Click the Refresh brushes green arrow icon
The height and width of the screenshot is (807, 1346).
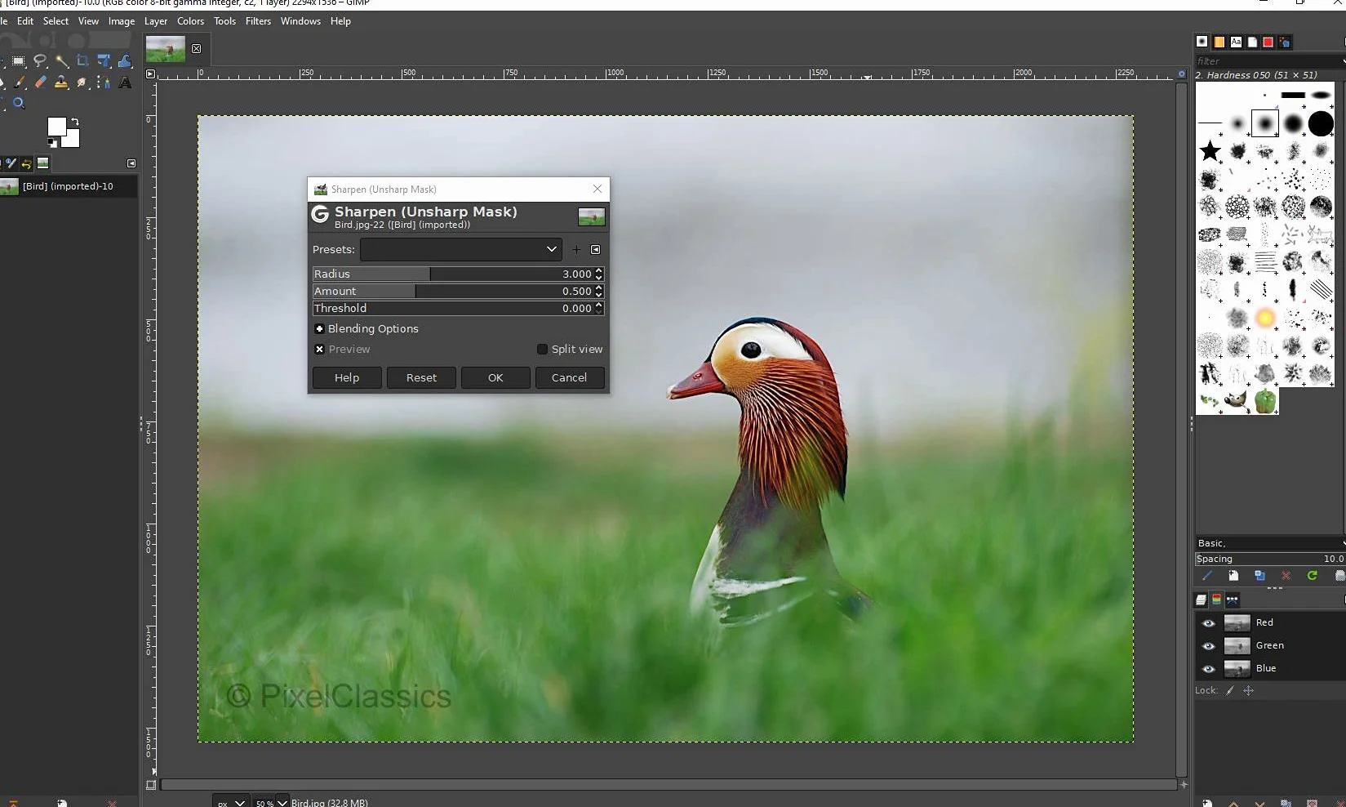[x=1313, y=576]
